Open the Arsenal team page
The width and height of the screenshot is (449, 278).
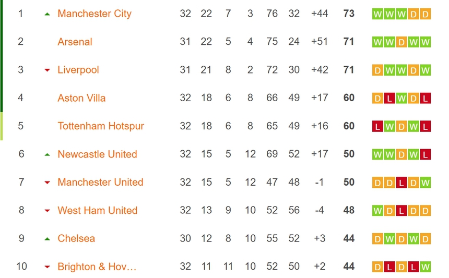click(x=75, y=42)
